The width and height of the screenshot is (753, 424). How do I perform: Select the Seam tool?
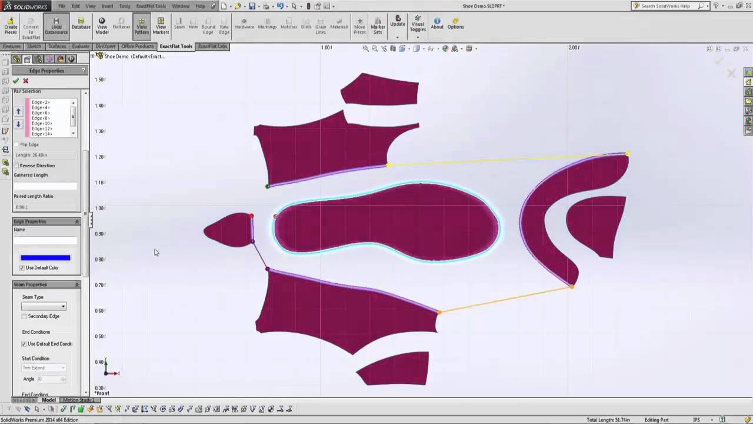179,24
